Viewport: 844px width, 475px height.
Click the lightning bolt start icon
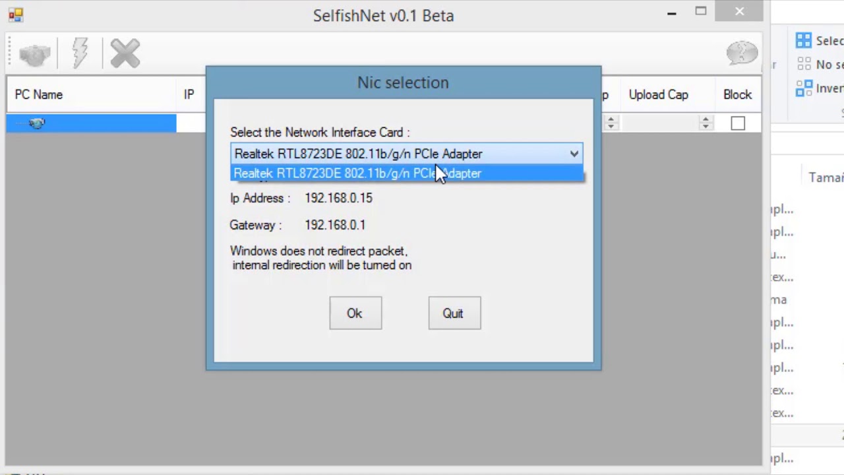(x=80, y=53)
